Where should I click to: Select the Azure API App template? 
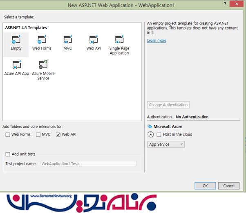click(x=17, y=68)
